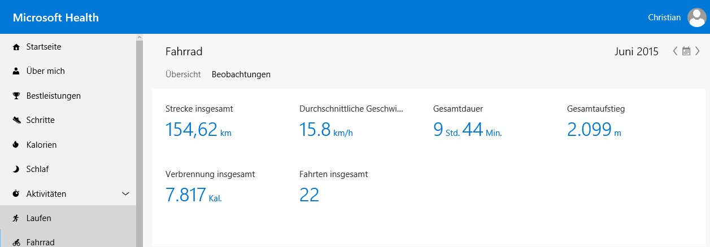Open the Christian account name
Image resolution: width=710 pixels, height=247 pixels.
[x=664, y=17]
